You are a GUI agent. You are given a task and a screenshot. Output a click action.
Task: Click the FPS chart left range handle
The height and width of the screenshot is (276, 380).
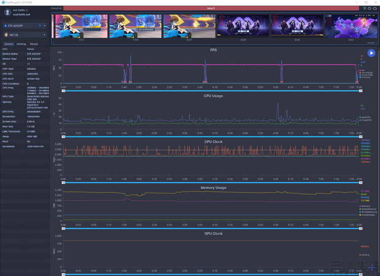tap(63, 91)
